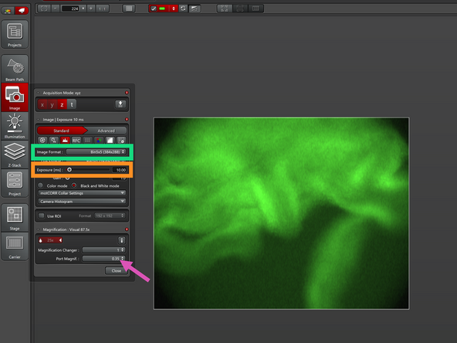Open the Stage panel icon
Screen dimensions: 457x343
point(15,218)
